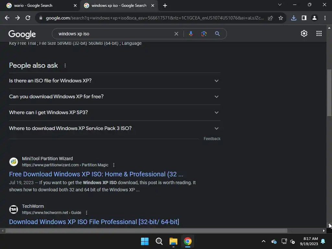Reload the current page
The height and width of the screenshot is (249, 332).
point(28,18)
